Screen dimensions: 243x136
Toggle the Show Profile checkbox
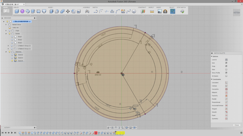(226, 73)
